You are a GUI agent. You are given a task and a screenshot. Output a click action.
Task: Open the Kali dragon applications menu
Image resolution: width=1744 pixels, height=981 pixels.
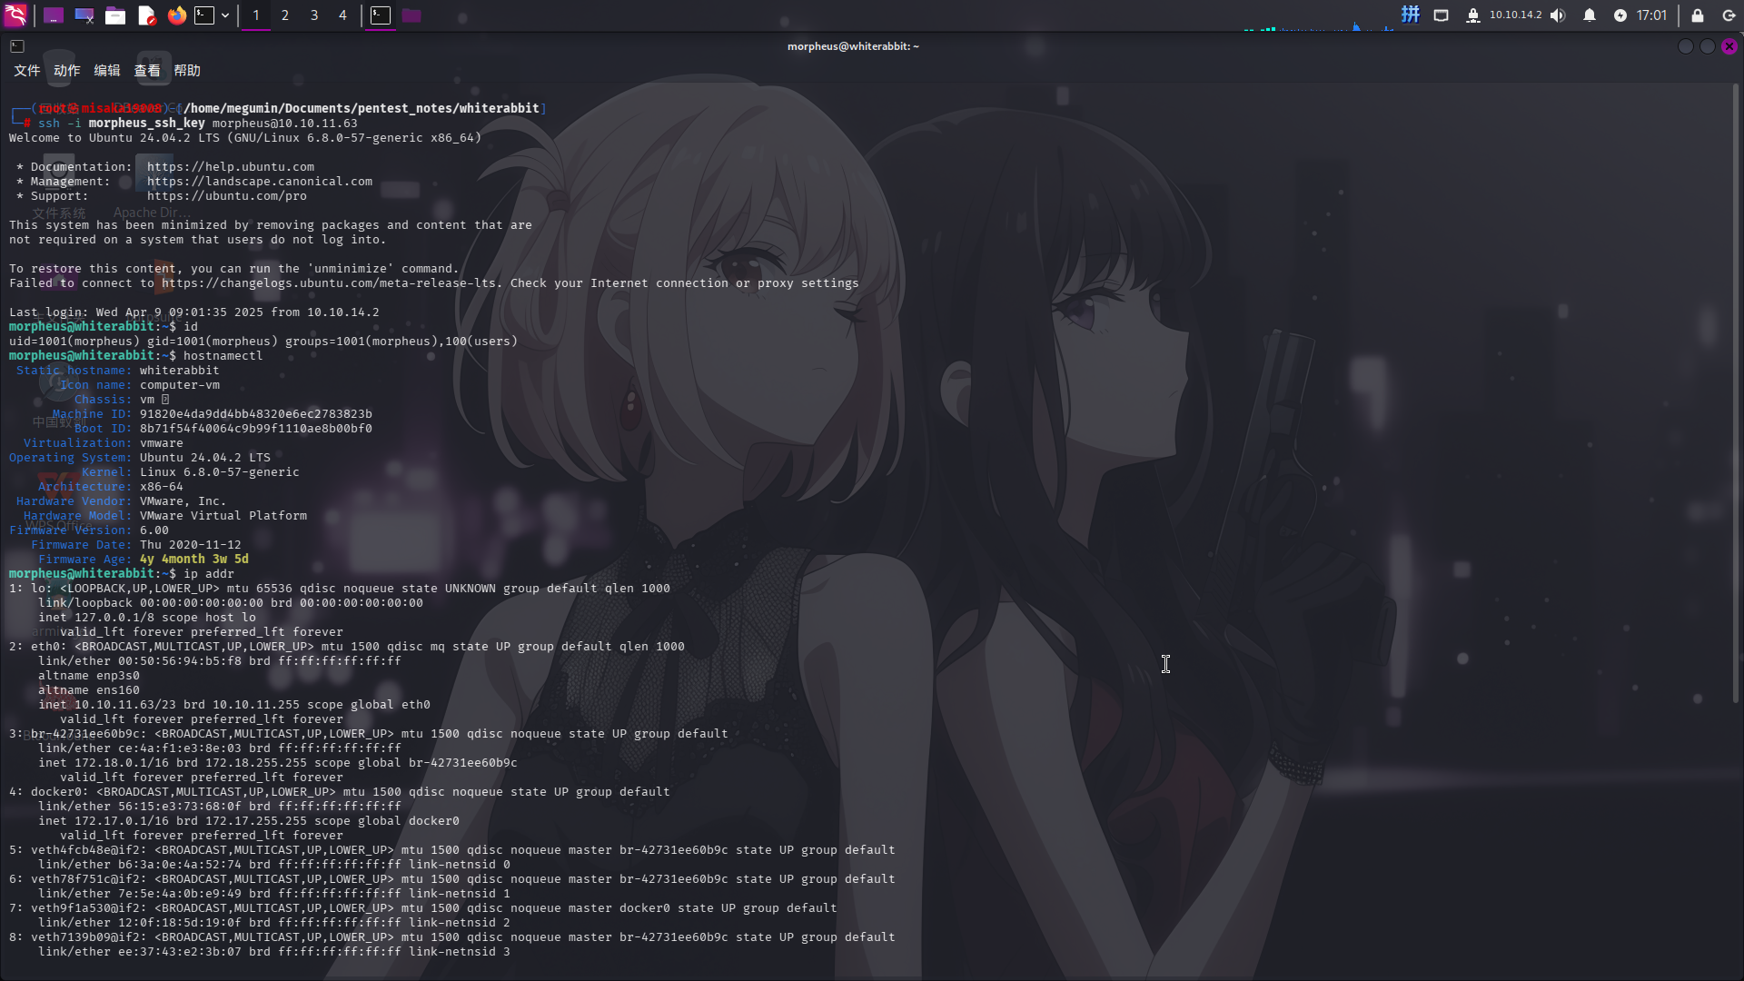(15, 15)
